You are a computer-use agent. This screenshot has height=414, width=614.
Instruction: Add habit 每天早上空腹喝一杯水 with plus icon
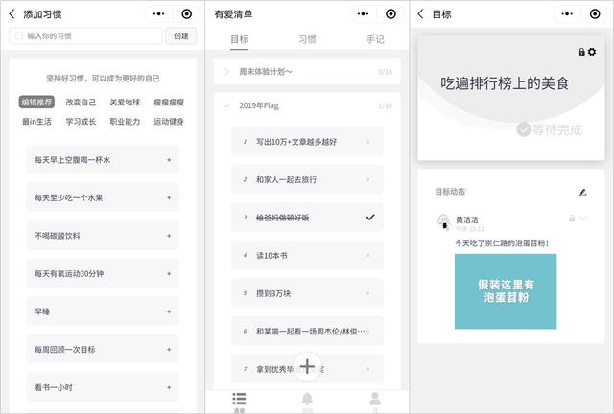pyautogui.click(x=169, y=160)
